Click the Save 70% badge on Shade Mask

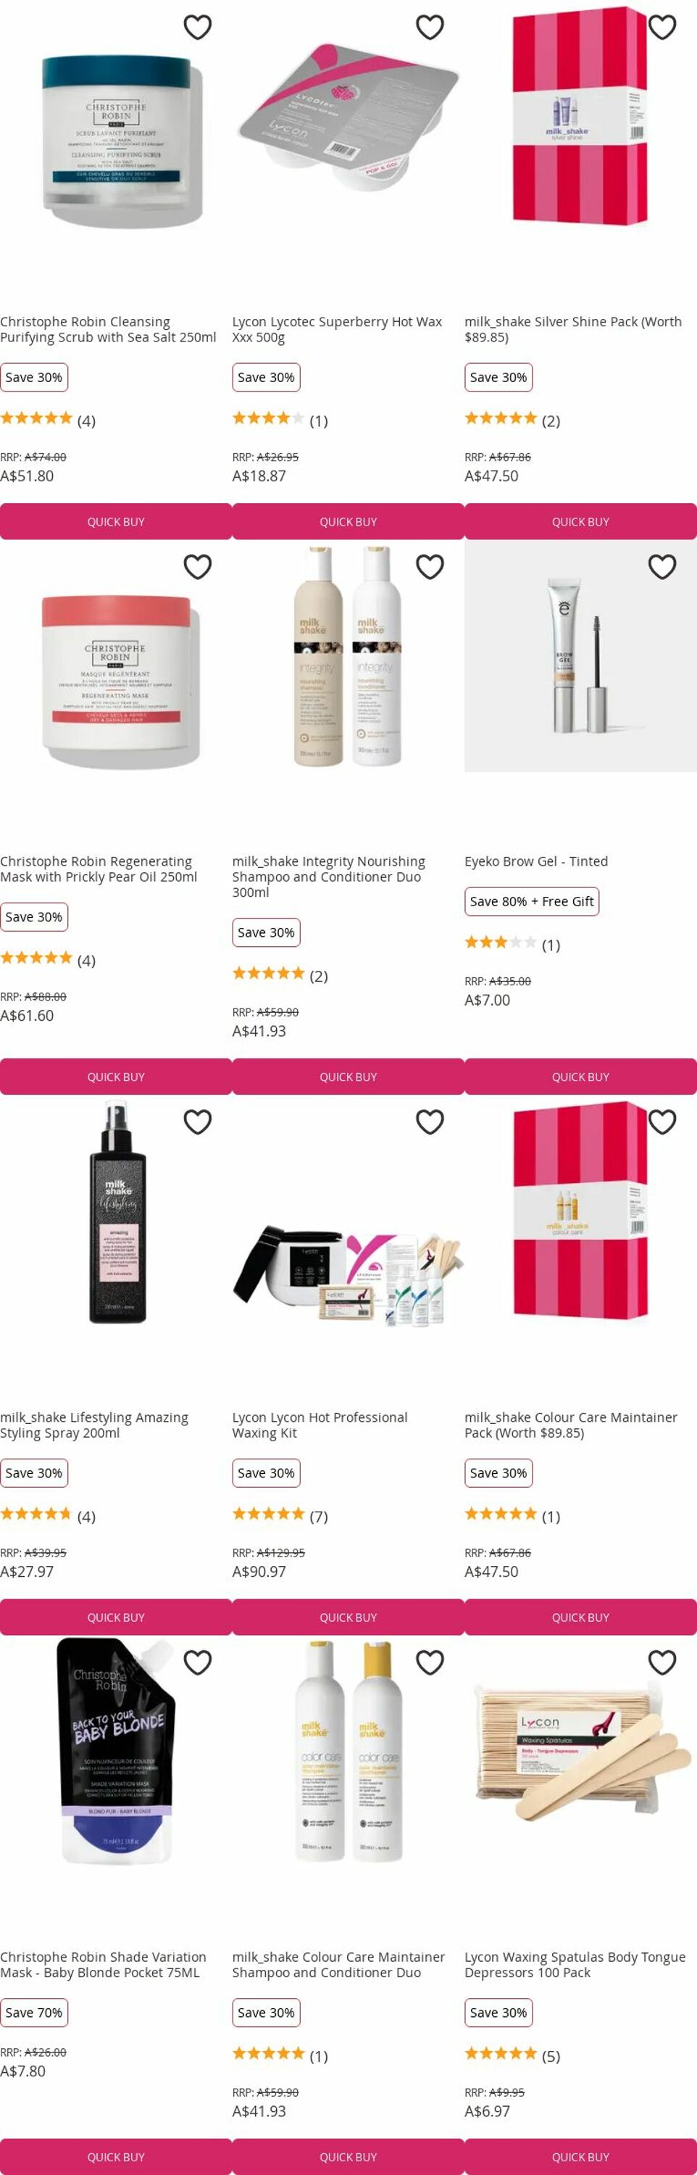coord(34,2013)
